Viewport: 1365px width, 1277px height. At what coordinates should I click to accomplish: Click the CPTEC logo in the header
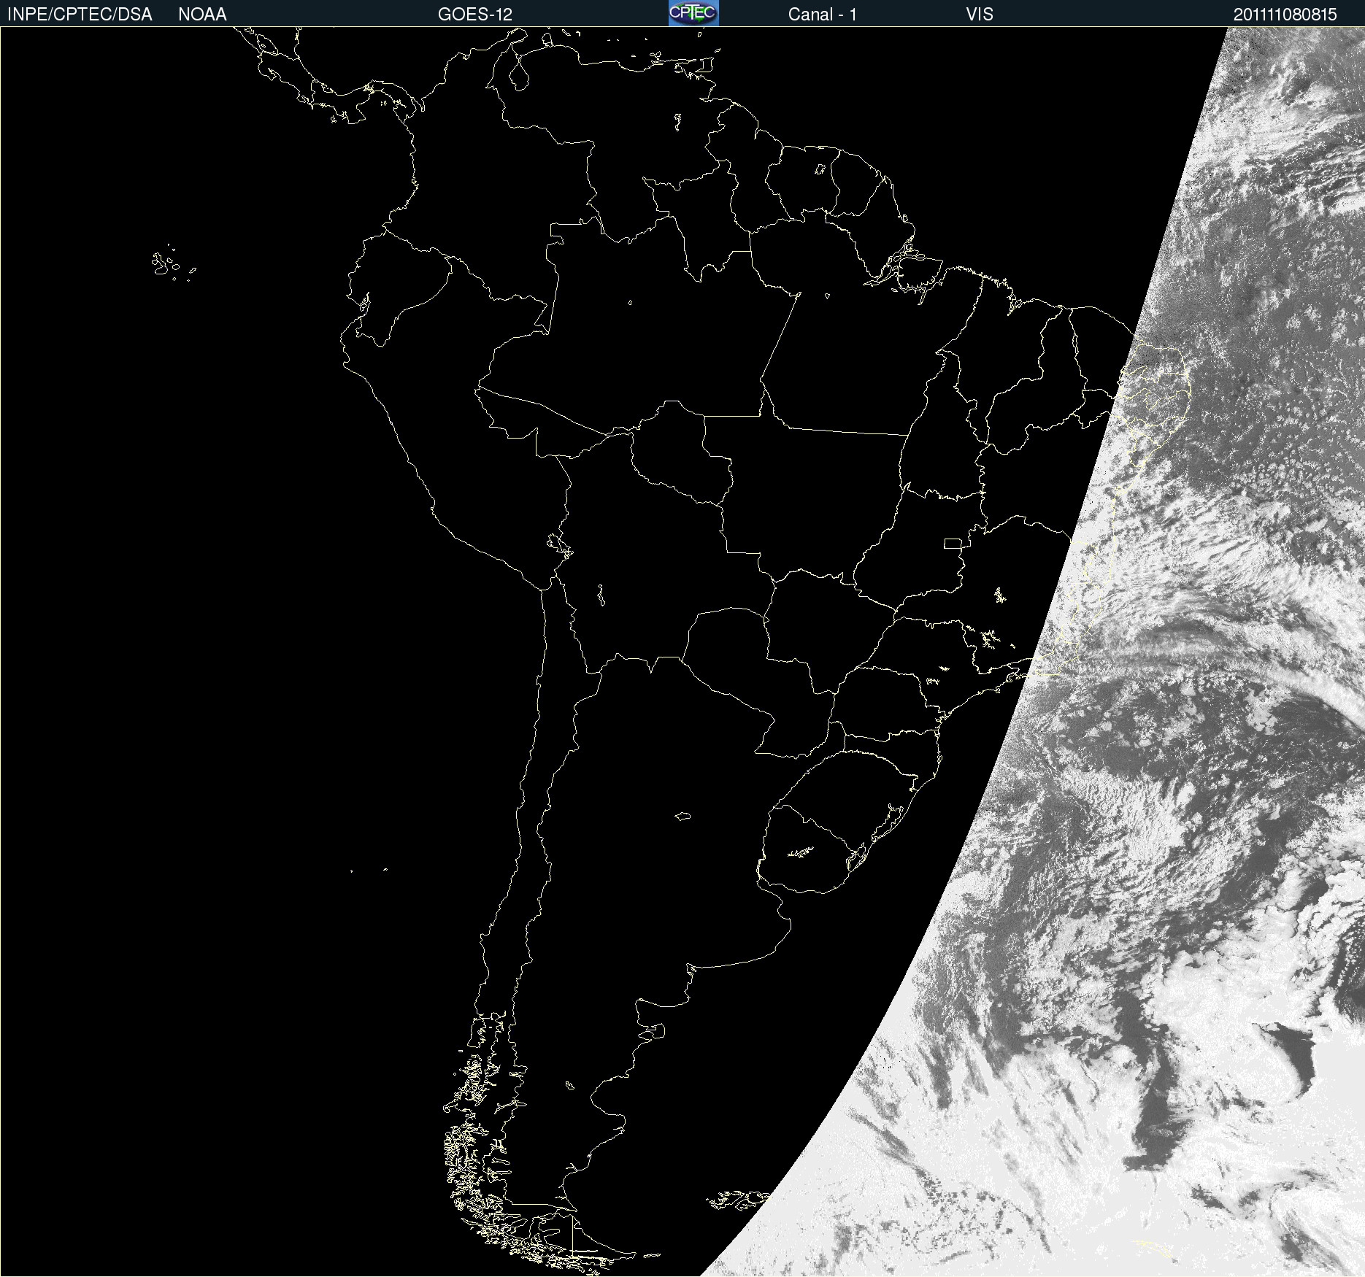(x=693, y=13)
